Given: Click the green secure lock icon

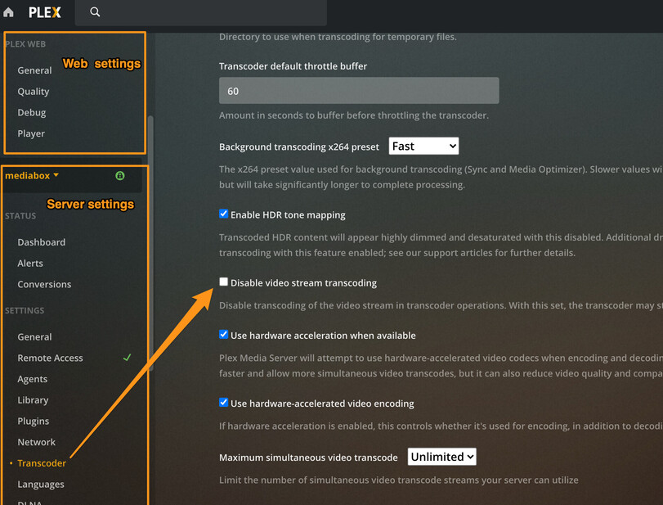Looking at the screenshot, I should 120,176.
